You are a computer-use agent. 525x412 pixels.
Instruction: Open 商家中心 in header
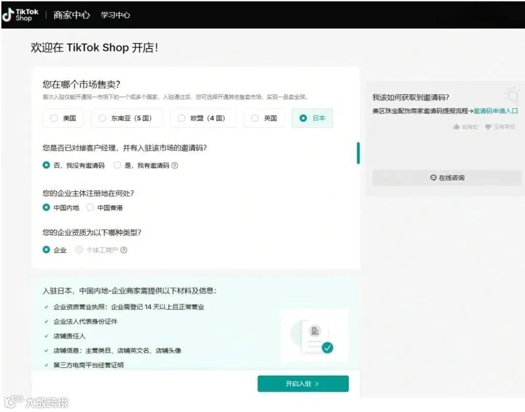click(x=71, y=15)
